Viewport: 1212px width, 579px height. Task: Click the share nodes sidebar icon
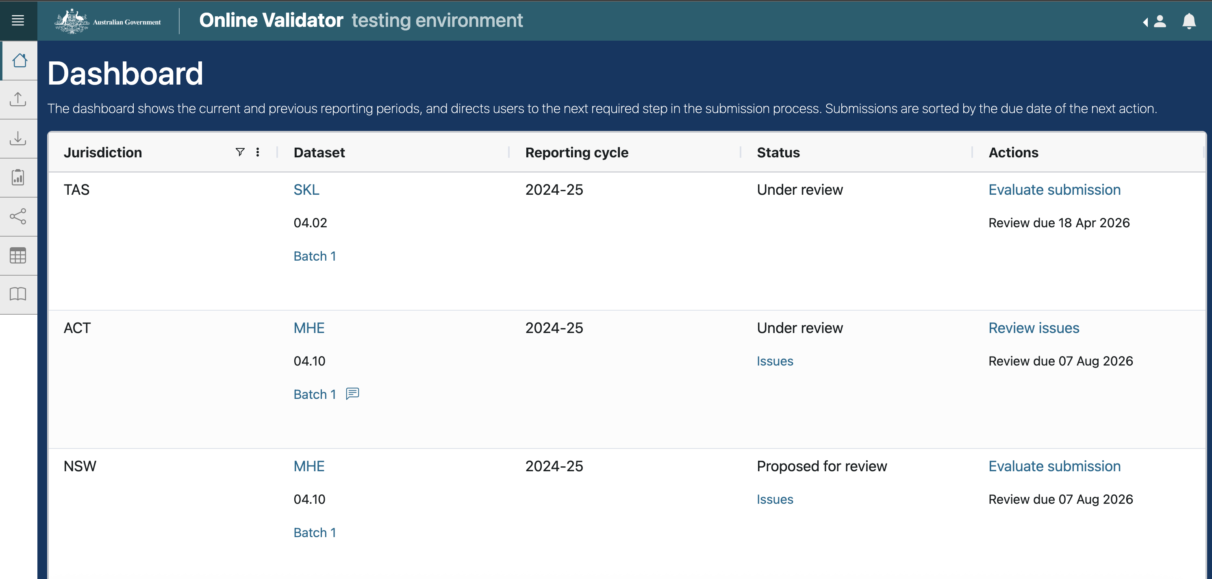(x=18, y=217)
